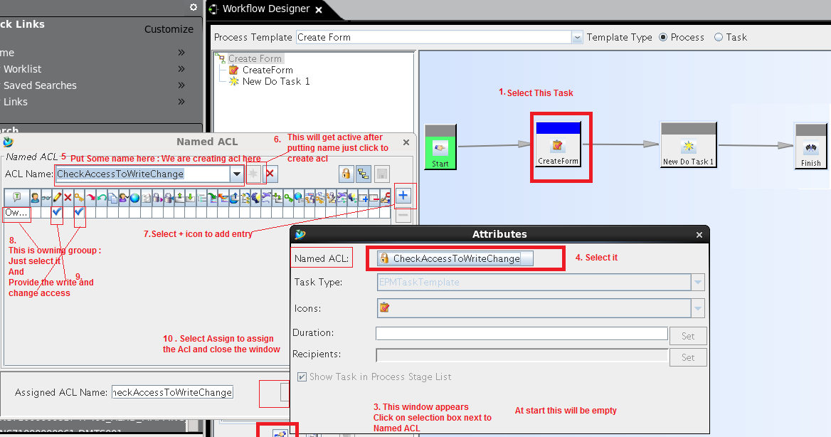The image size is (831, 437).
Task: Select the Task radio button for Template Type
Action: coord(719,37)
